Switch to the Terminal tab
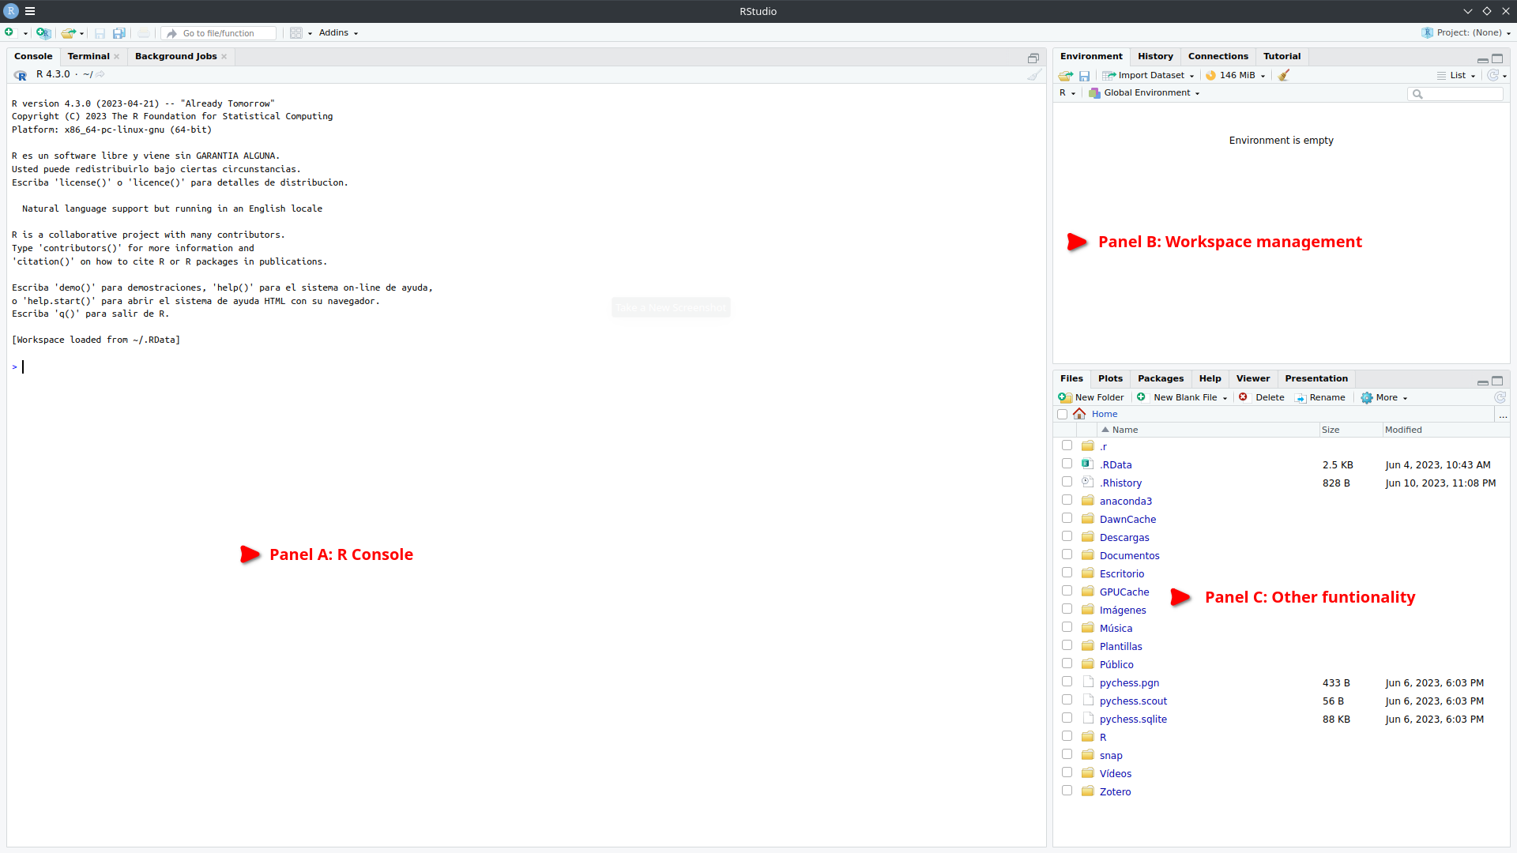This screenshot has width=1517, height=853. pyautogui.click(x=88, y=57)
